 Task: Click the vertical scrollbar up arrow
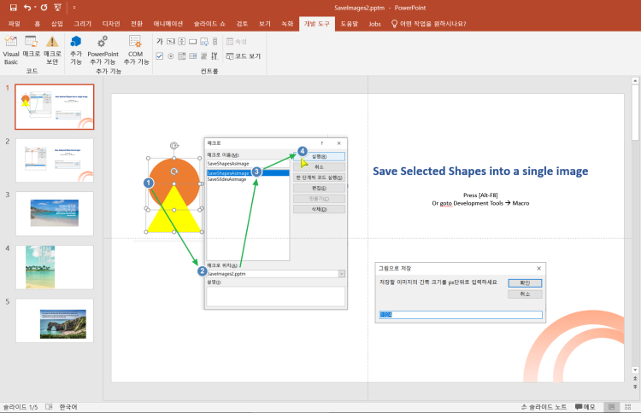[635, 81]
